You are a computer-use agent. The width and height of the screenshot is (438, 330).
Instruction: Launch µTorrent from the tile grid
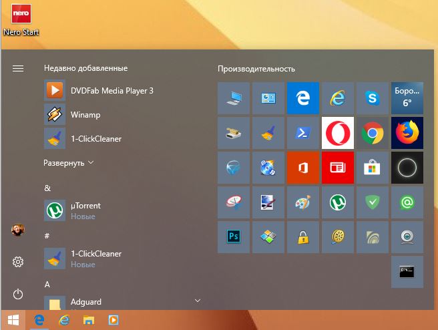(337, 202)
